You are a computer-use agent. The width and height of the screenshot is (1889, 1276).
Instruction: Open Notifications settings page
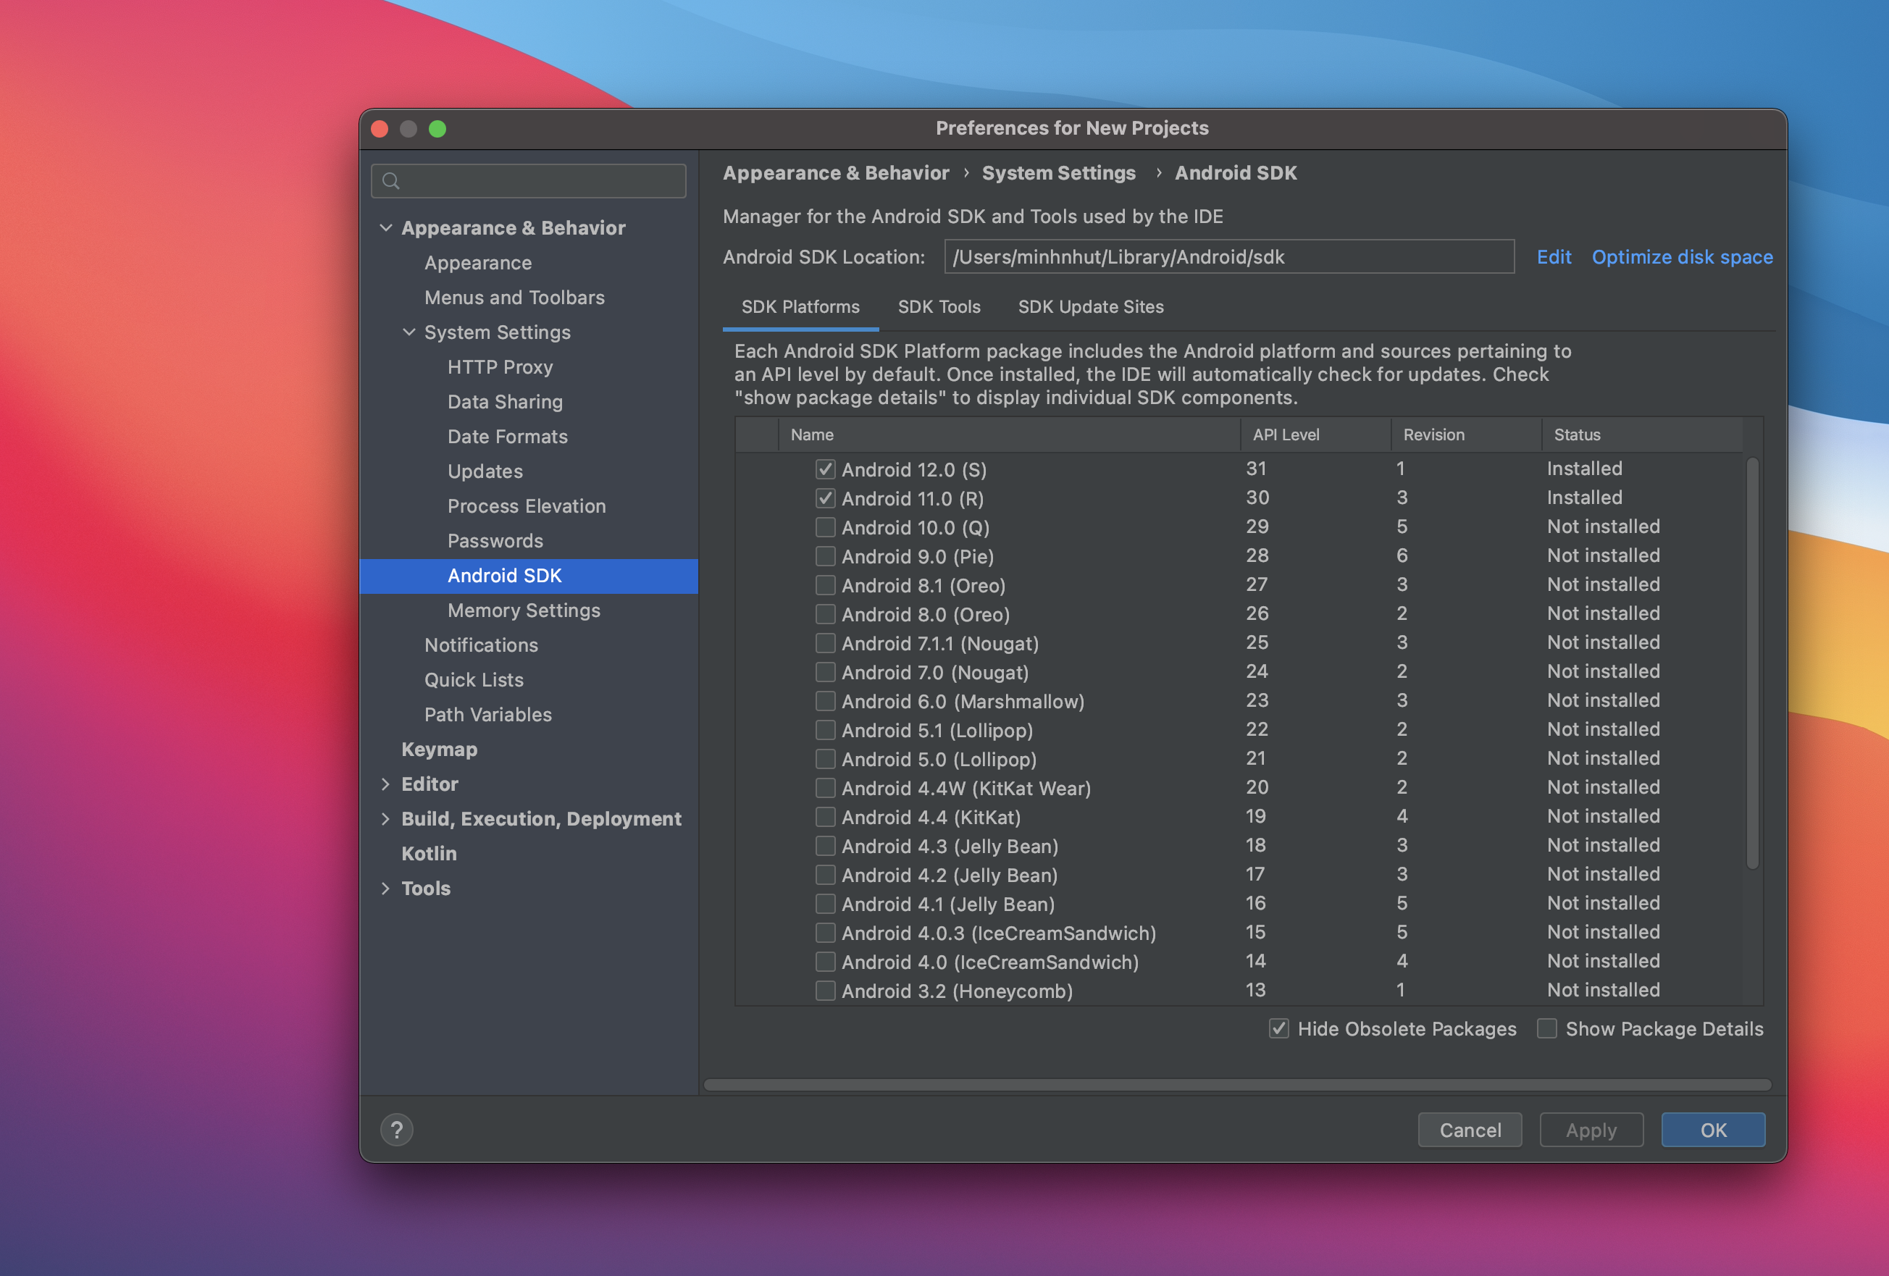coord(481,645)
